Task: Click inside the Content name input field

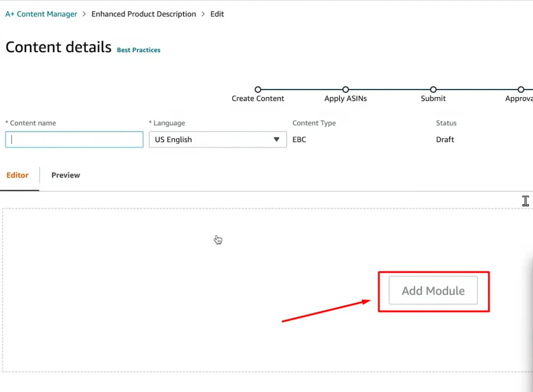Action: tap(74, 139)
